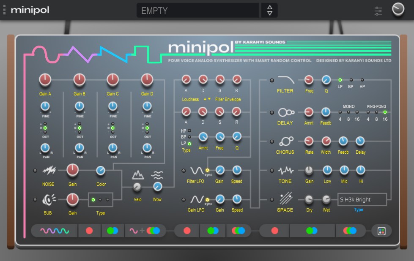Open the S H3k Bright reverb type selector
The width and height of the screenshot is (414, 261).
pyautogui.click(x=362, y=200)
